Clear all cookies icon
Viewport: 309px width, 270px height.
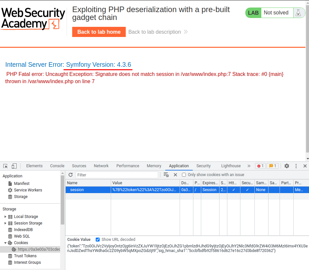point(166,175)
